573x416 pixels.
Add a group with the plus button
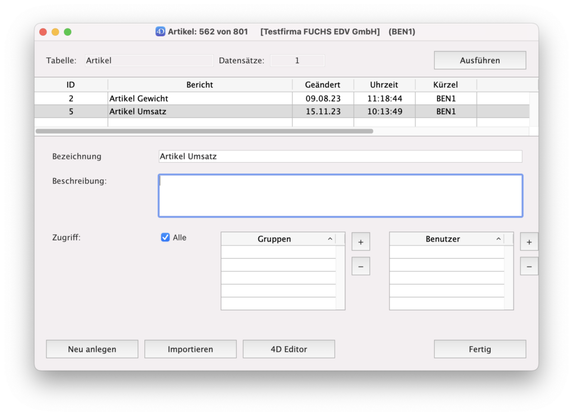pyautogui.click(x=360, y=242)
